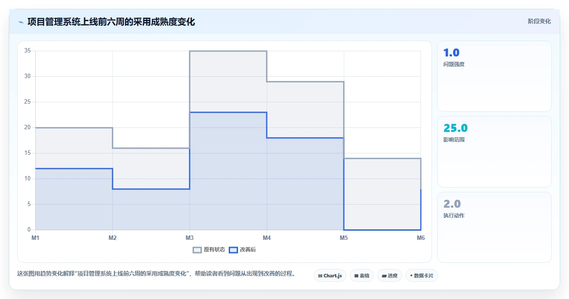Viewport: 569px width, 299px height.
Task: Click the 数据卡片 tag
Action: pos(422,276)
